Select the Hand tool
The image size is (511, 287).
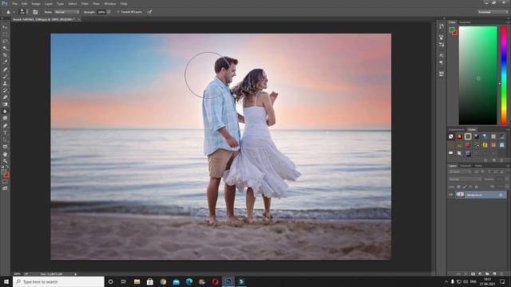pos(5,154)
